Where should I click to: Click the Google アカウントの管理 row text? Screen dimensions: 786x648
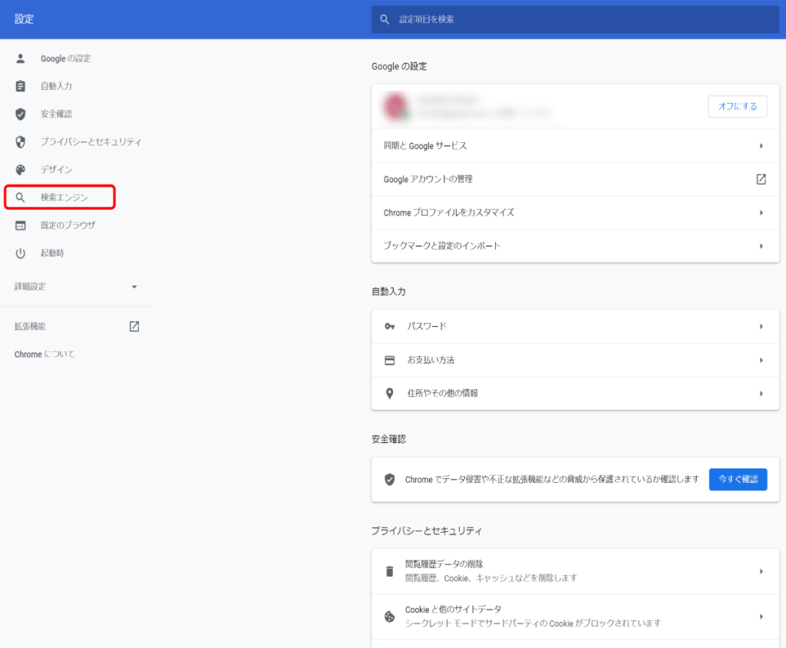coord(428,179)
